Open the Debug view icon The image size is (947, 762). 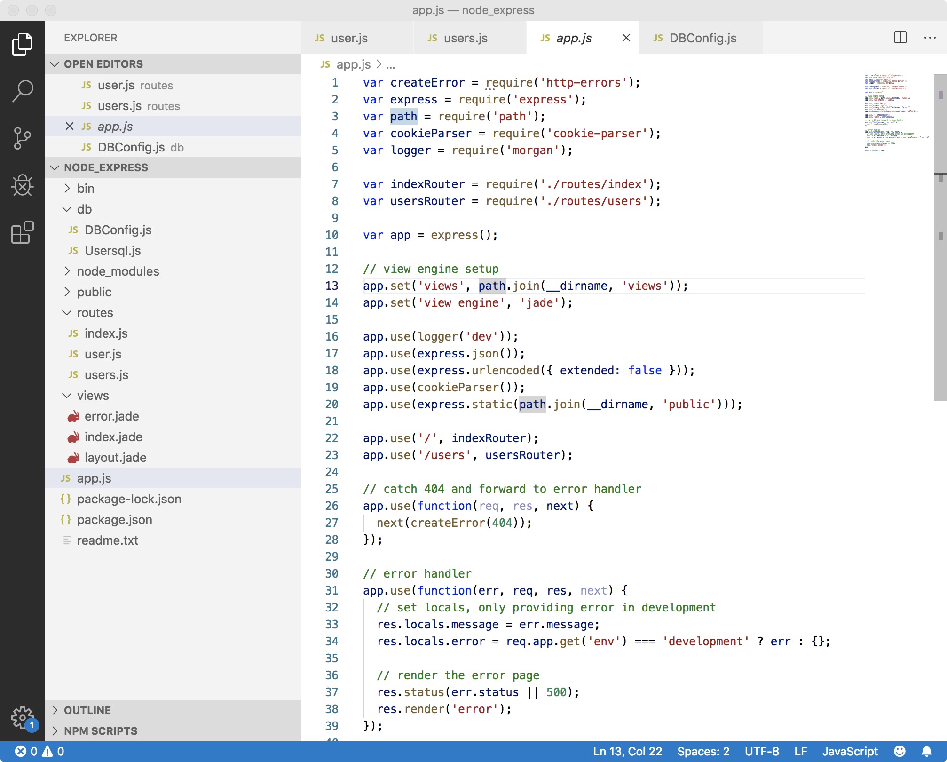point(22,185)
